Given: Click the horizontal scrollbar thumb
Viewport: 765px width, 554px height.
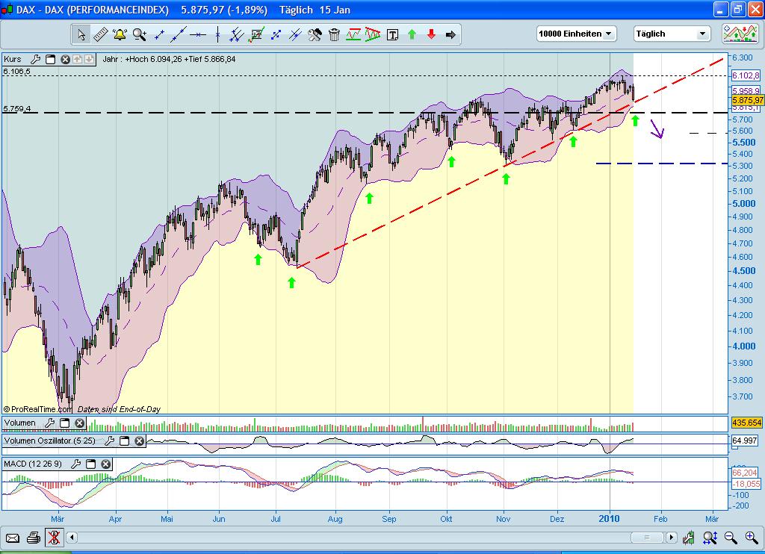Looking at the screenshot, I should click(x=647, y=538).
